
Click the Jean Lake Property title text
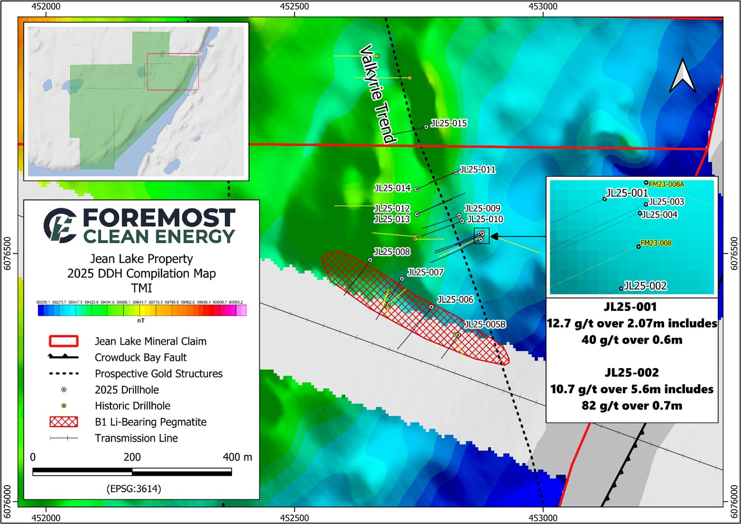pos(141,259)
